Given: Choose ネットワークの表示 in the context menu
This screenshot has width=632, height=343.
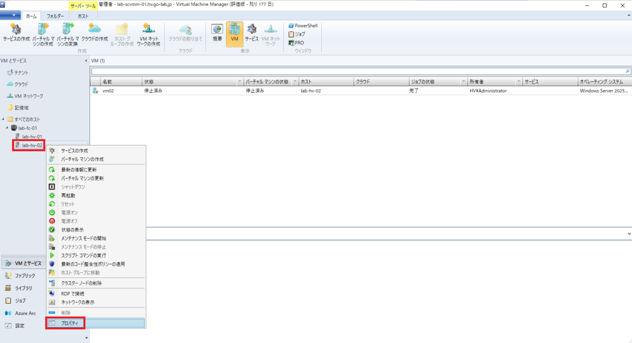Looking at the screenshot, I should (x=96, y=302).
